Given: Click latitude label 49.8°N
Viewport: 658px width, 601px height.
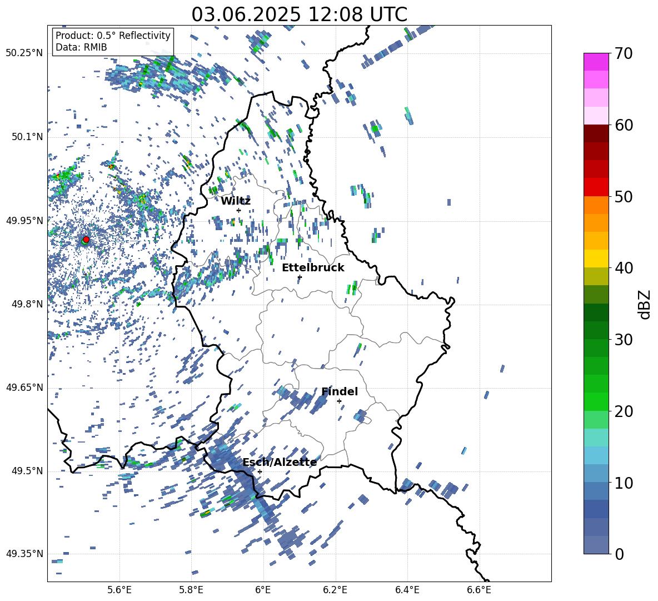Looking at the screenshot, I should (x=28, y=304).
